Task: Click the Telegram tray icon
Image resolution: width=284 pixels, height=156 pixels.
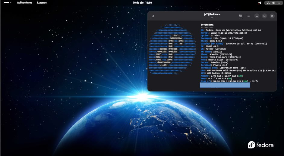Action: click(x=260, y=3)
